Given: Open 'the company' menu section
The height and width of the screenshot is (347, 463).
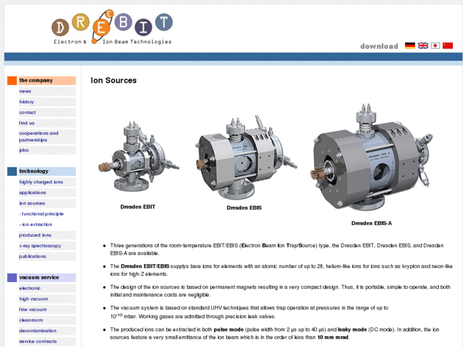Looking at the screenshot, I should pyautogui.click(x=47, y=80).
